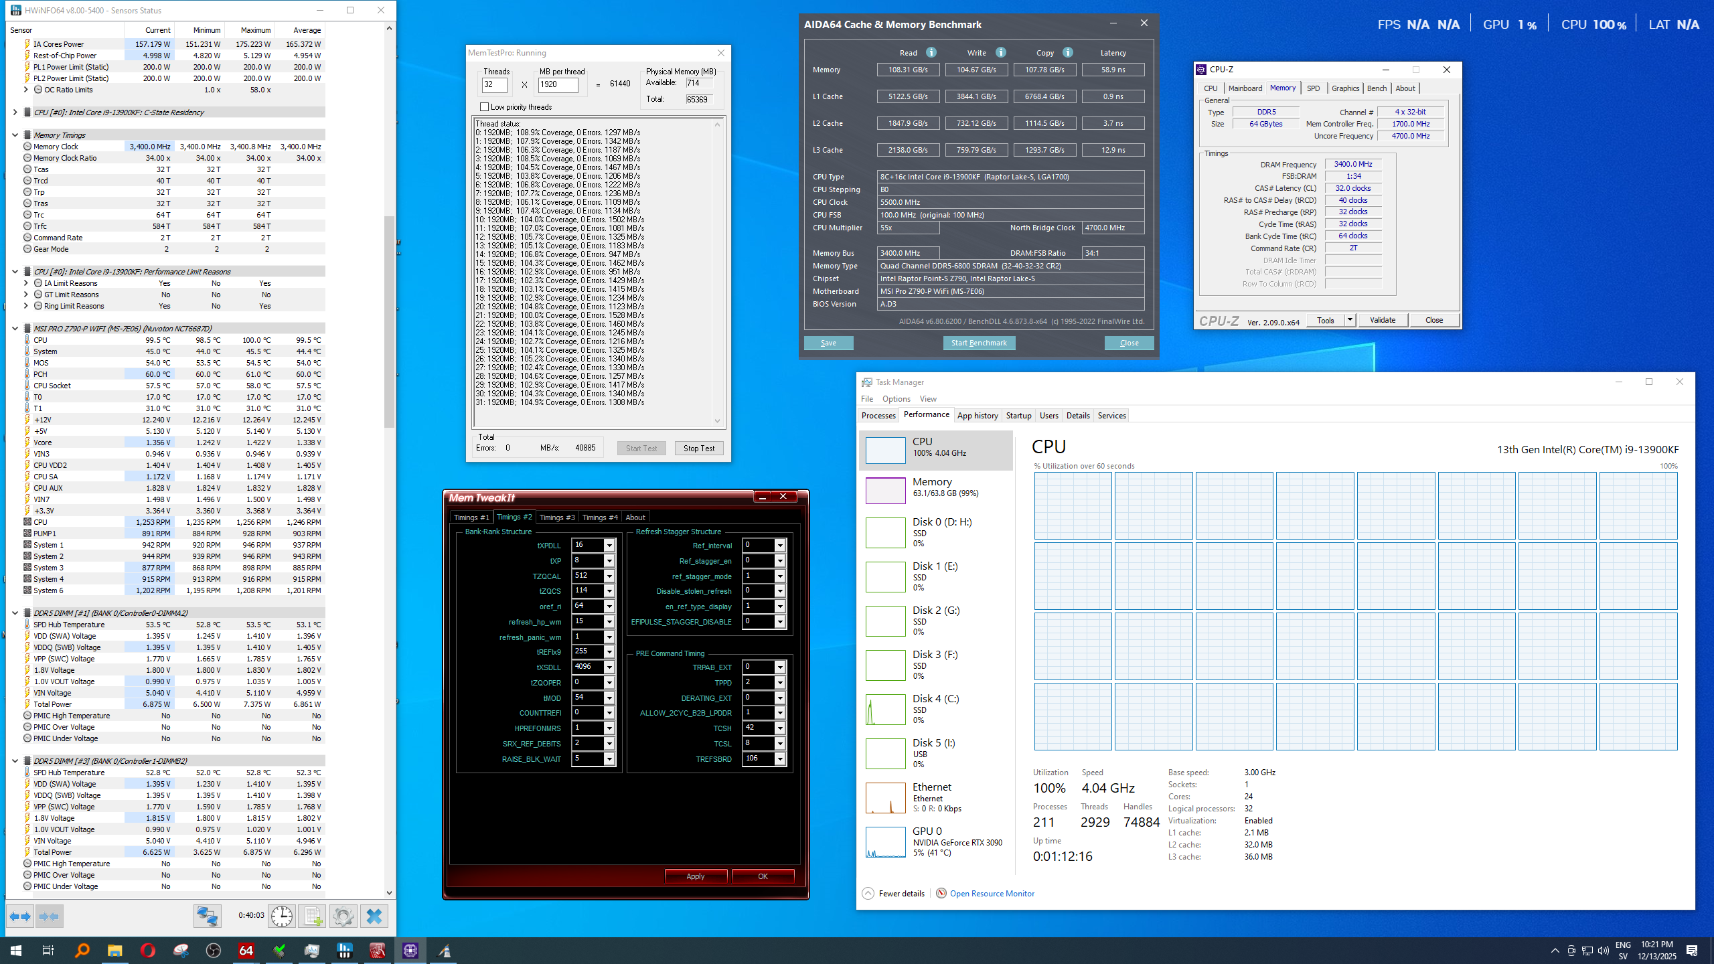The image size is (1714, 964).
Task: Switch to Timings #3 tab
Action: pos(556,517)
